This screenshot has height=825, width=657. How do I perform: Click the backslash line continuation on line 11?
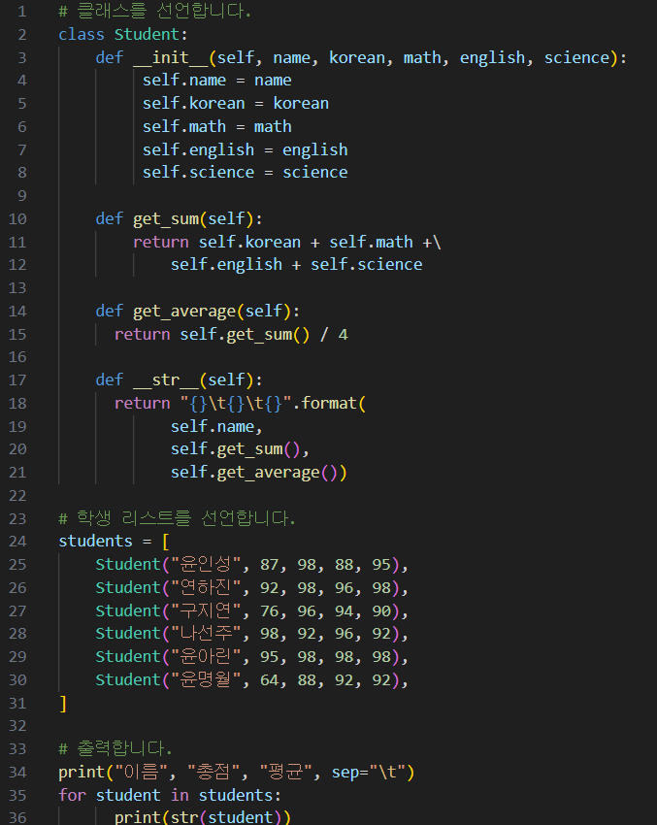tap(437, 242)
